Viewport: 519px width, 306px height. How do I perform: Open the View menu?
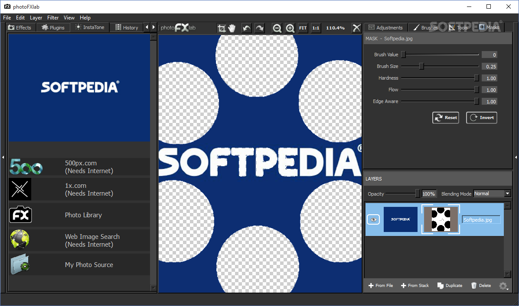(69, 18)
